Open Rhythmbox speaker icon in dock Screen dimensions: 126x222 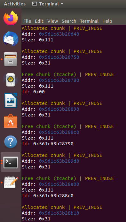11,80
